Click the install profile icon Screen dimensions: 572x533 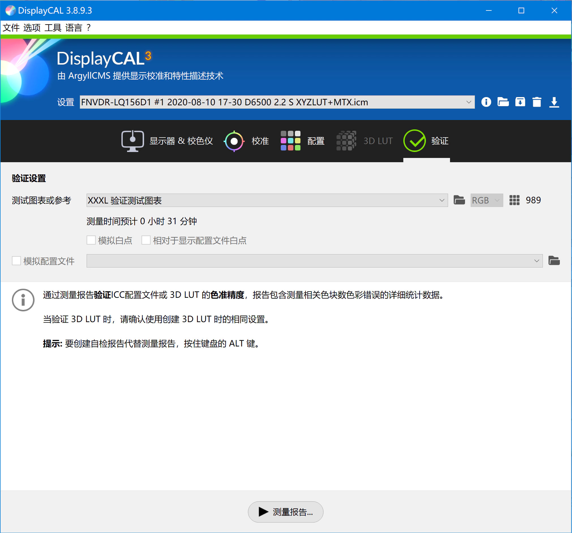[x=520, y=102]
